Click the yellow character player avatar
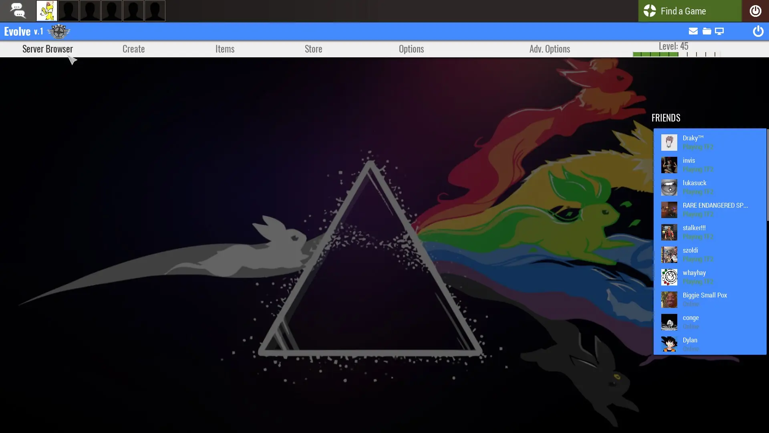The height and width of the screenshot is (433, 769). (46, 11)
